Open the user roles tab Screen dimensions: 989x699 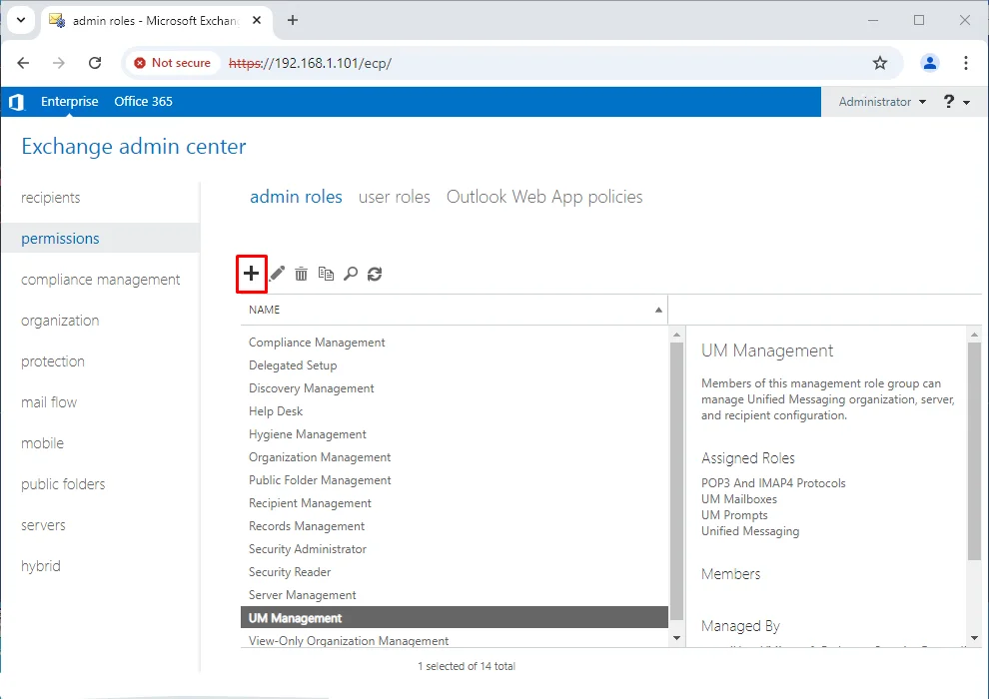click(395, 197)
